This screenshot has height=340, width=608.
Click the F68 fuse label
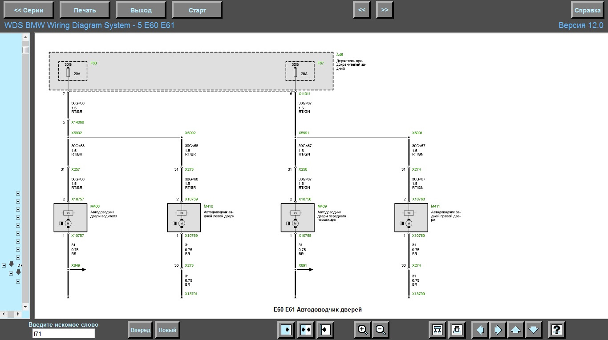tap(93, 63)
